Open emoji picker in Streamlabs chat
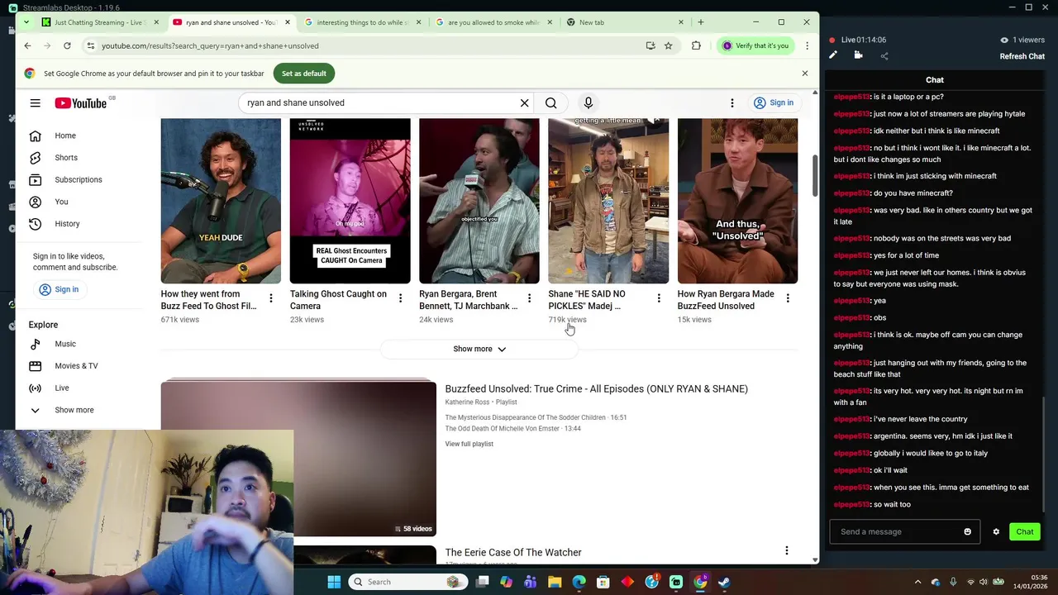 point(968,531)
